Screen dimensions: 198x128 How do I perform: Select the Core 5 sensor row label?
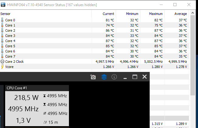pyautogui.click(x=10, y=46)
